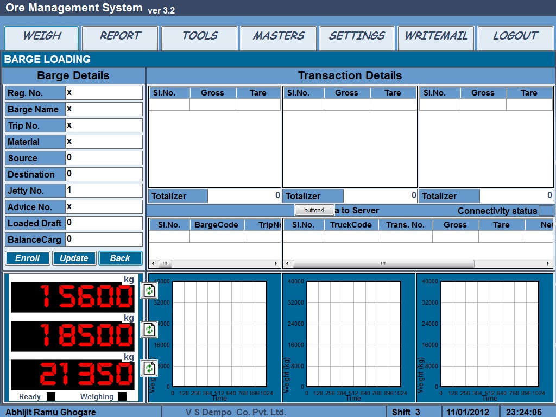Click the button4 button
The image size is (556, 417).
point(314,210)
